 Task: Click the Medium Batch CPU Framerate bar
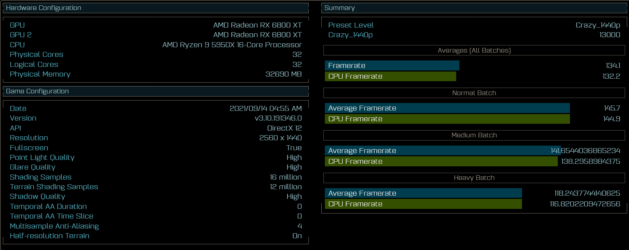pyautogui.click(x=441, y=161)
